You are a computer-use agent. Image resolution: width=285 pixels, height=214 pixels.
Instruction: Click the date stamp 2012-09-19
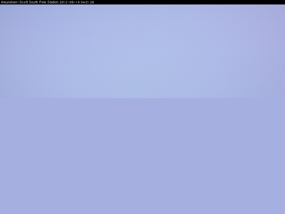[70, 2]
